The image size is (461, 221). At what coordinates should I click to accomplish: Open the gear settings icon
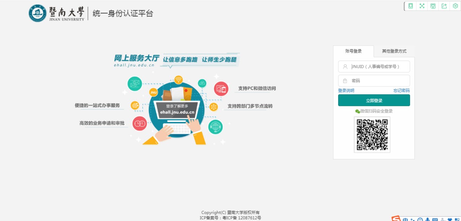coord(455,6)
